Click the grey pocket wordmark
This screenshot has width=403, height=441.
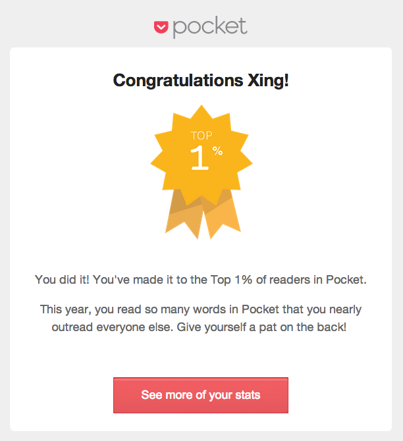point(210,27)
